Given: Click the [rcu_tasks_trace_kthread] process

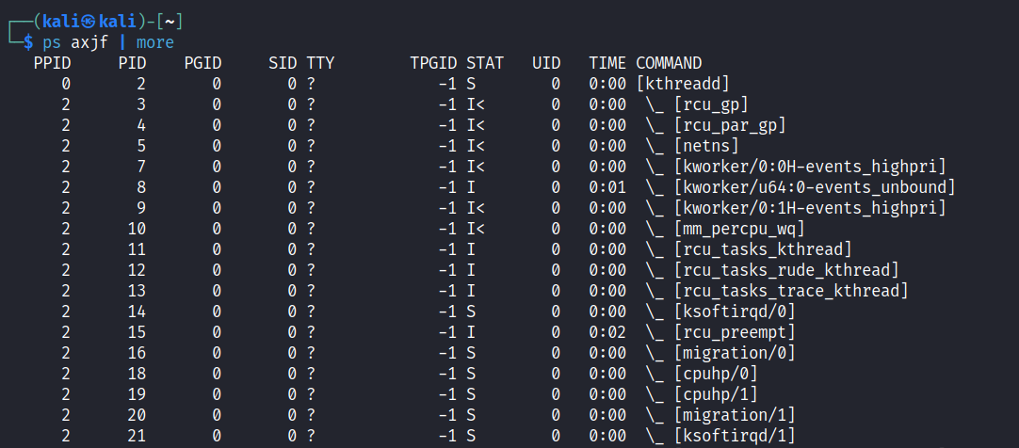Looking at the screenshot, I should pos(791,291).
